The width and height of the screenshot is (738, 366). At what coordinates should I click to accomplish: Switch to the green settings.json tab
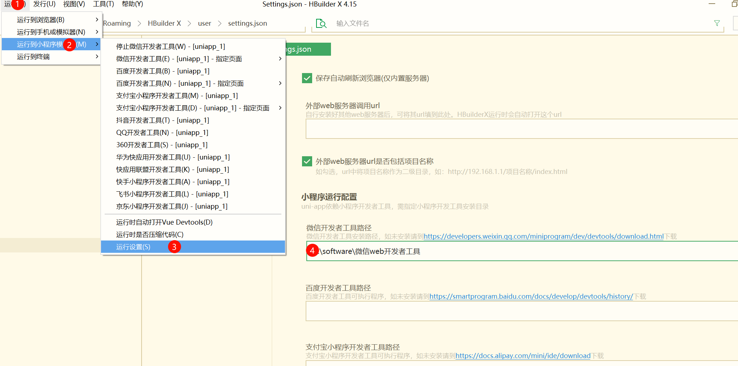tap(308, 49)
